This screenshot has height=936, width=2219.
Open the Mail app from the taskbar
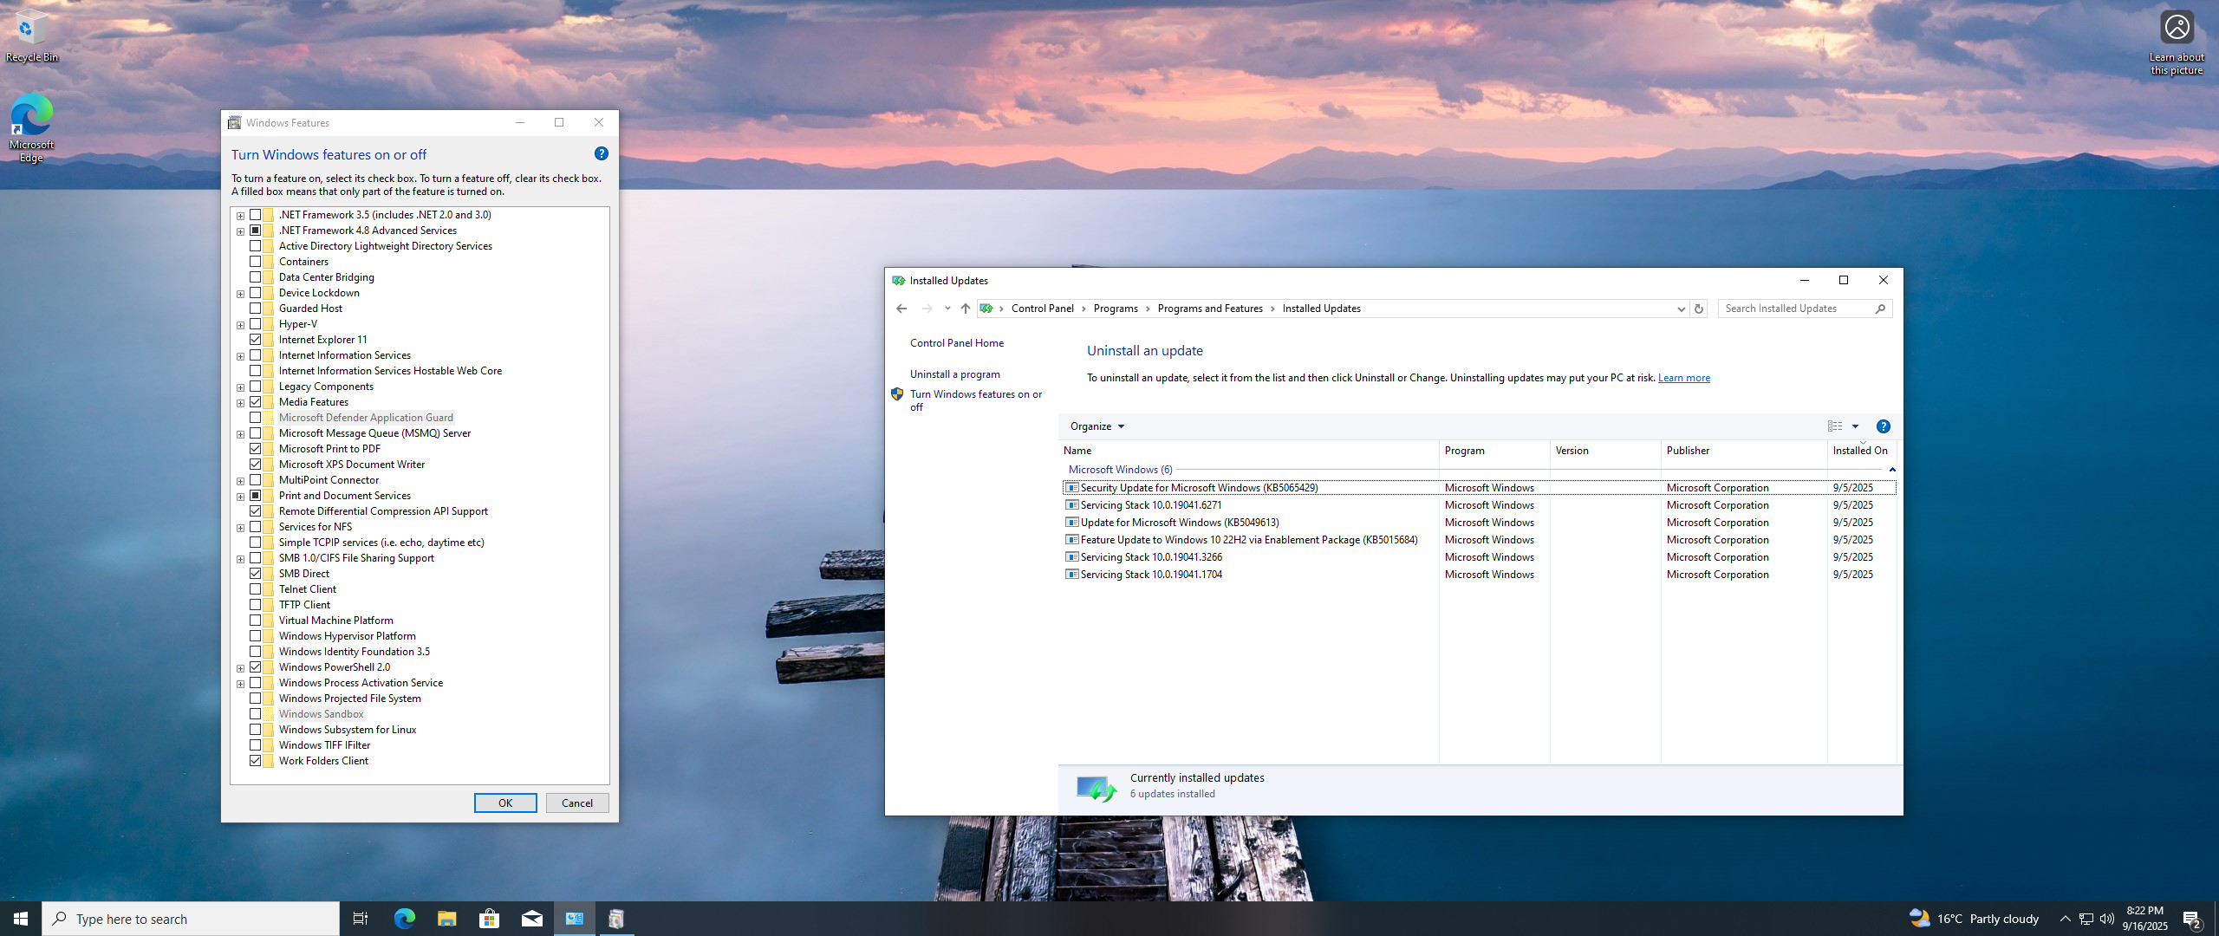[x=531, y=919]
